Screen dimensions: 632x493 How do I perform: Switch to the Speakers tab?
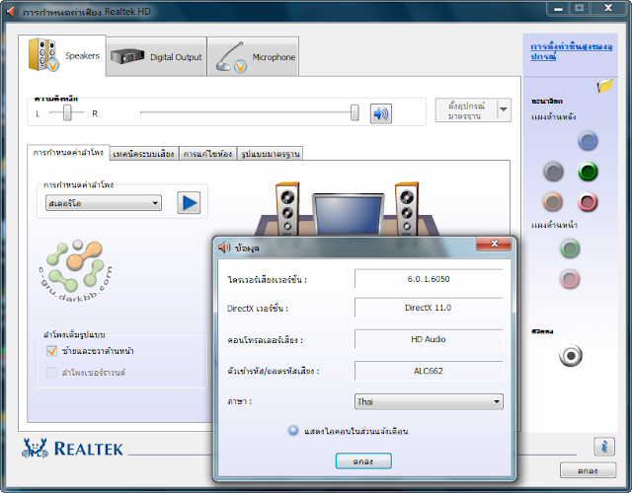(62, 55)
